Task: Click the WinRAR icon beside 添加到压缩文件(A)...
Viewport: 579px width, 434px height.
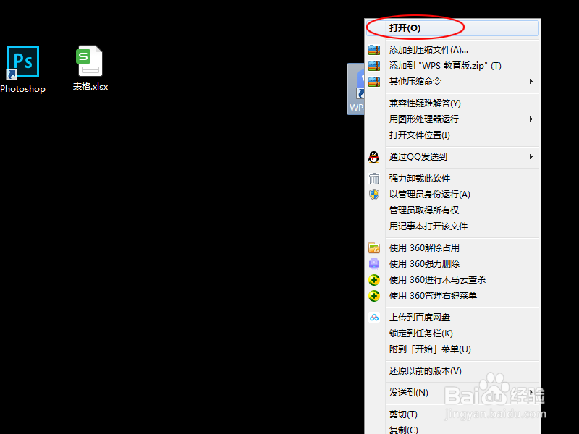Action: pyautogui.click(x=374, y=50)
